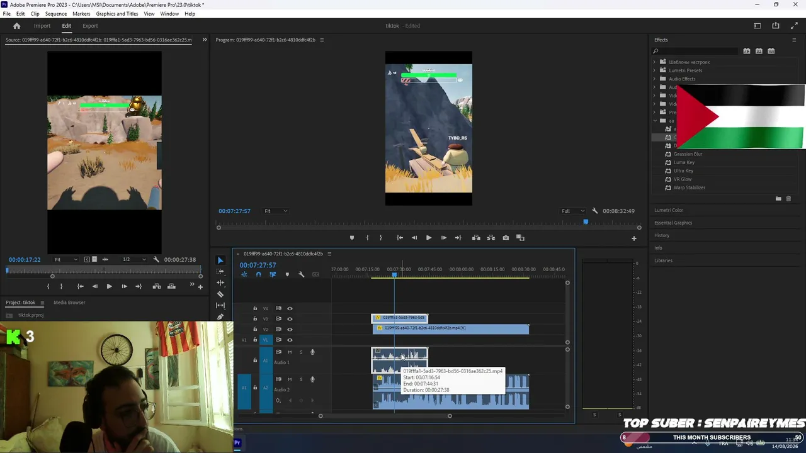806x453 pixels.
Task: Open the Essential Graphics panel
Action: pyautogui.click(x=673, y=223)
